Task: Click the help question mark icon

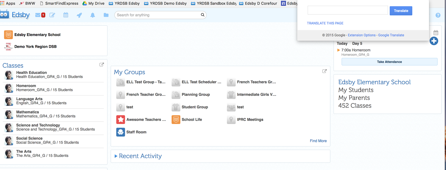Action: [438, 15]
